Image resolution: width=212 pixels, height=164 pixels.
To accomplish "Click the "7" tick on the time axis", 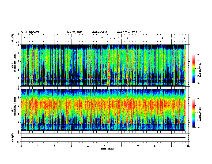I will pyautogui.click(x=138, y=146).
